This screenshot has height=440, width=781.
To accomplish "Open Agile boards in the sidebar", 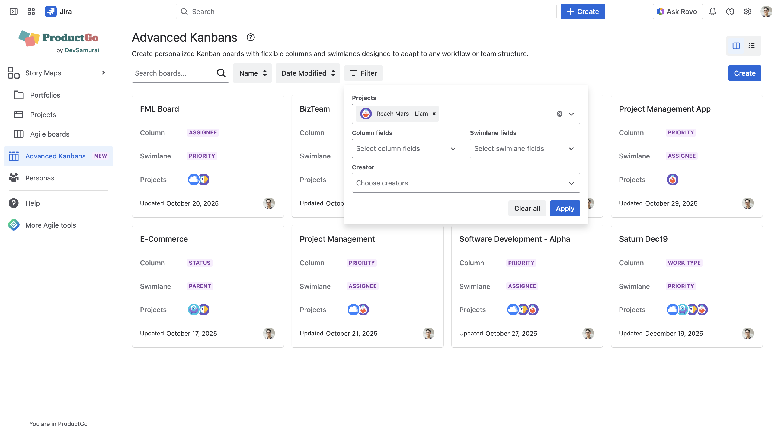I will (50, 134).
